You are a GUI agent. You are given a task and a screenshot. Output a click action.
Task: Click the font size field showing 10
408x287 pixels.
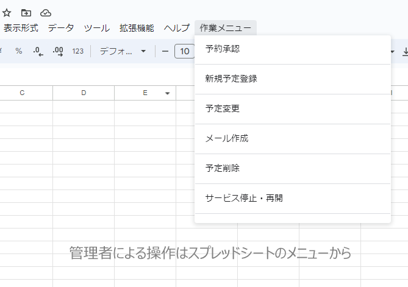[x=185, y=51]
